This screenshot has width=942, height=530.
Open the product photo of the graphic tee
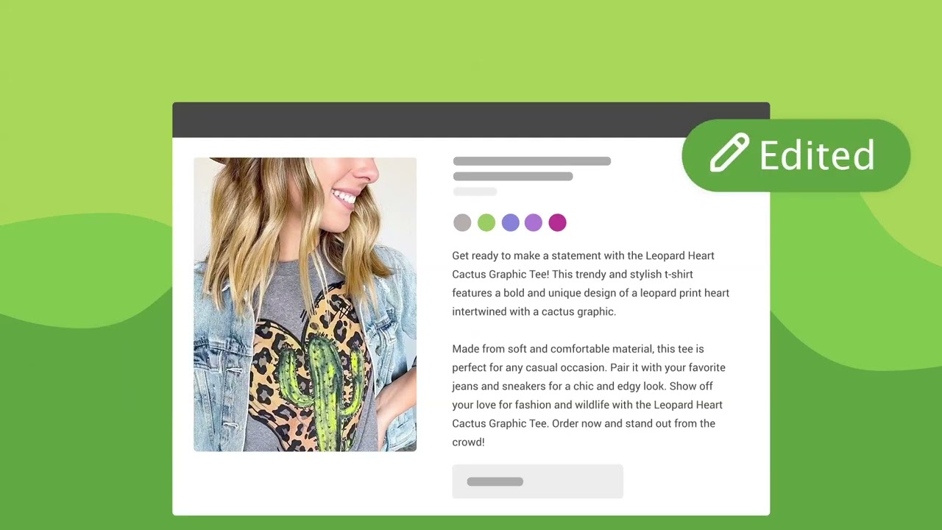[x=305, y=304]
